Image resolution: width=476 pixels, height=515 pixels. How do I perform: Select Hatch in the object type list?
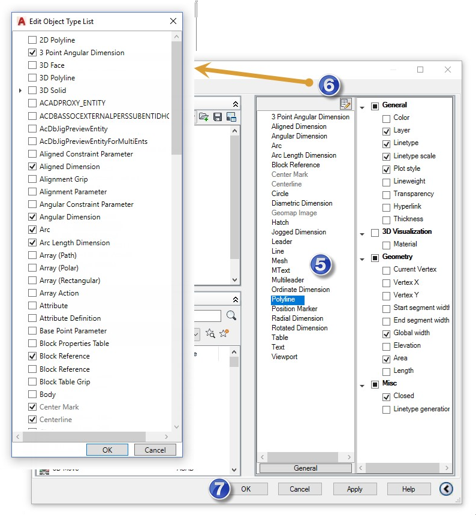(280, 222)
